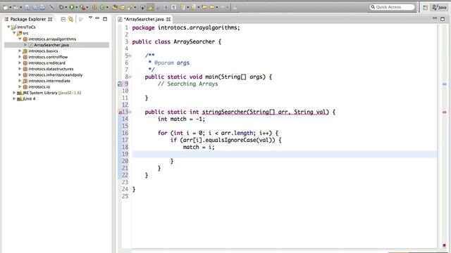Click the New Java Package icon
The height and width of the screenshot is (253, 451).
[94, 7]
